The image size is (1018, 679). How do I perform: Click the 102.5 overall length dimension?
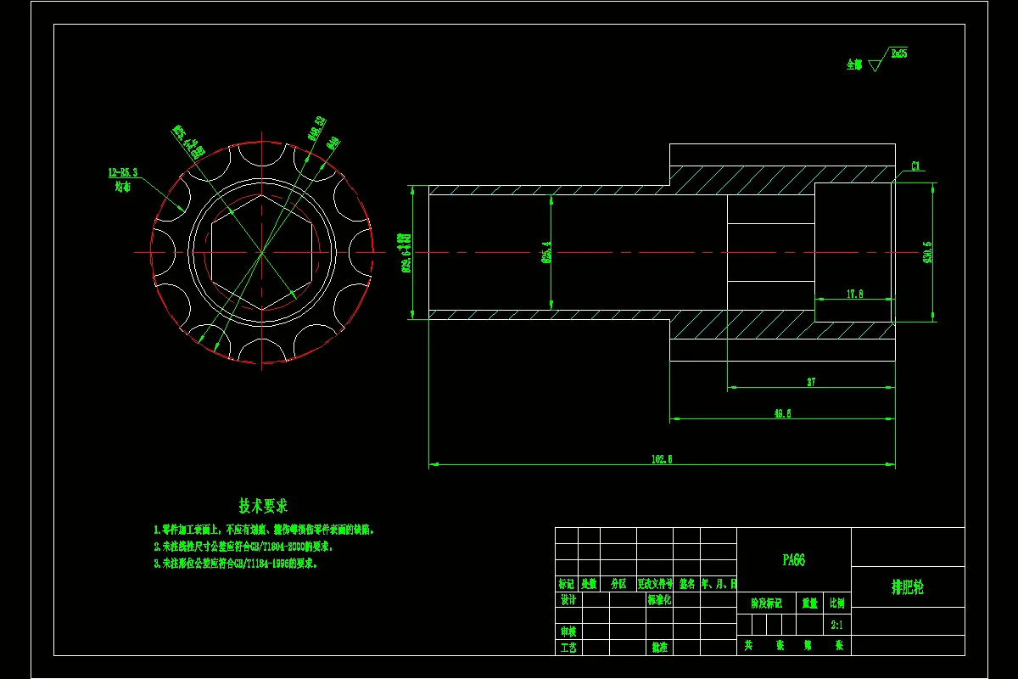click(662, 459)
